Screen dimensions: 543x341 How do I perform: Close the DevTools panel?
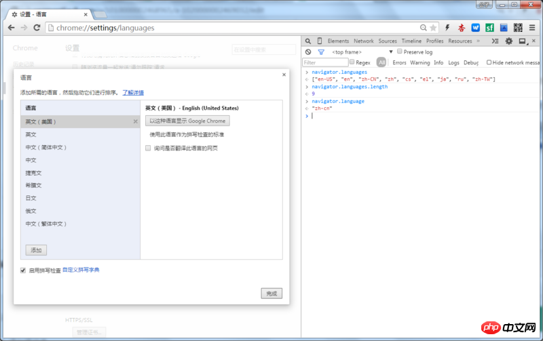click(533, 41)
